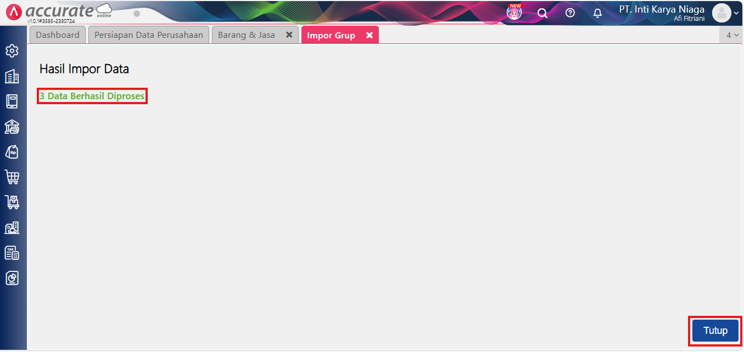Open the Pengaturan settings gear in sidebar

(12, 51)
